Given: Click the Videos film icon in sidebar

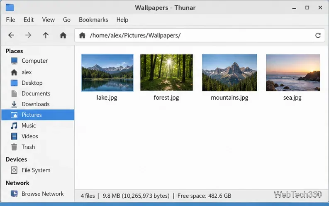Looking at the screenshot, I should (x=14, y=136).
